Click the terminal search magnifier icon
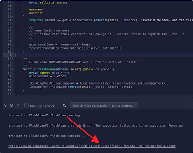Viewport: 193px width, 153px height. (64, 105)
